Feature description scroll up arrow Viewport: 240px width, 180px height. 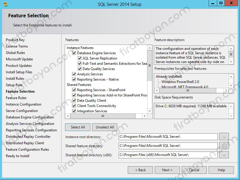point(231,49)
